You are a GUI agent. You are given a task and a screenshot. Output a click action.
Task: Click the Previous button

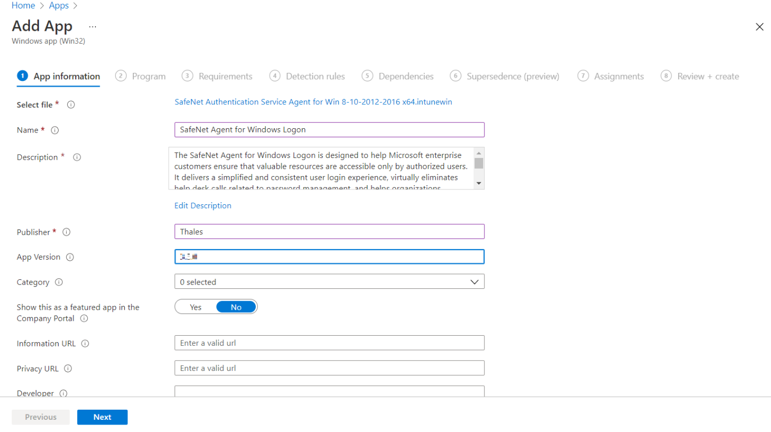40,417
